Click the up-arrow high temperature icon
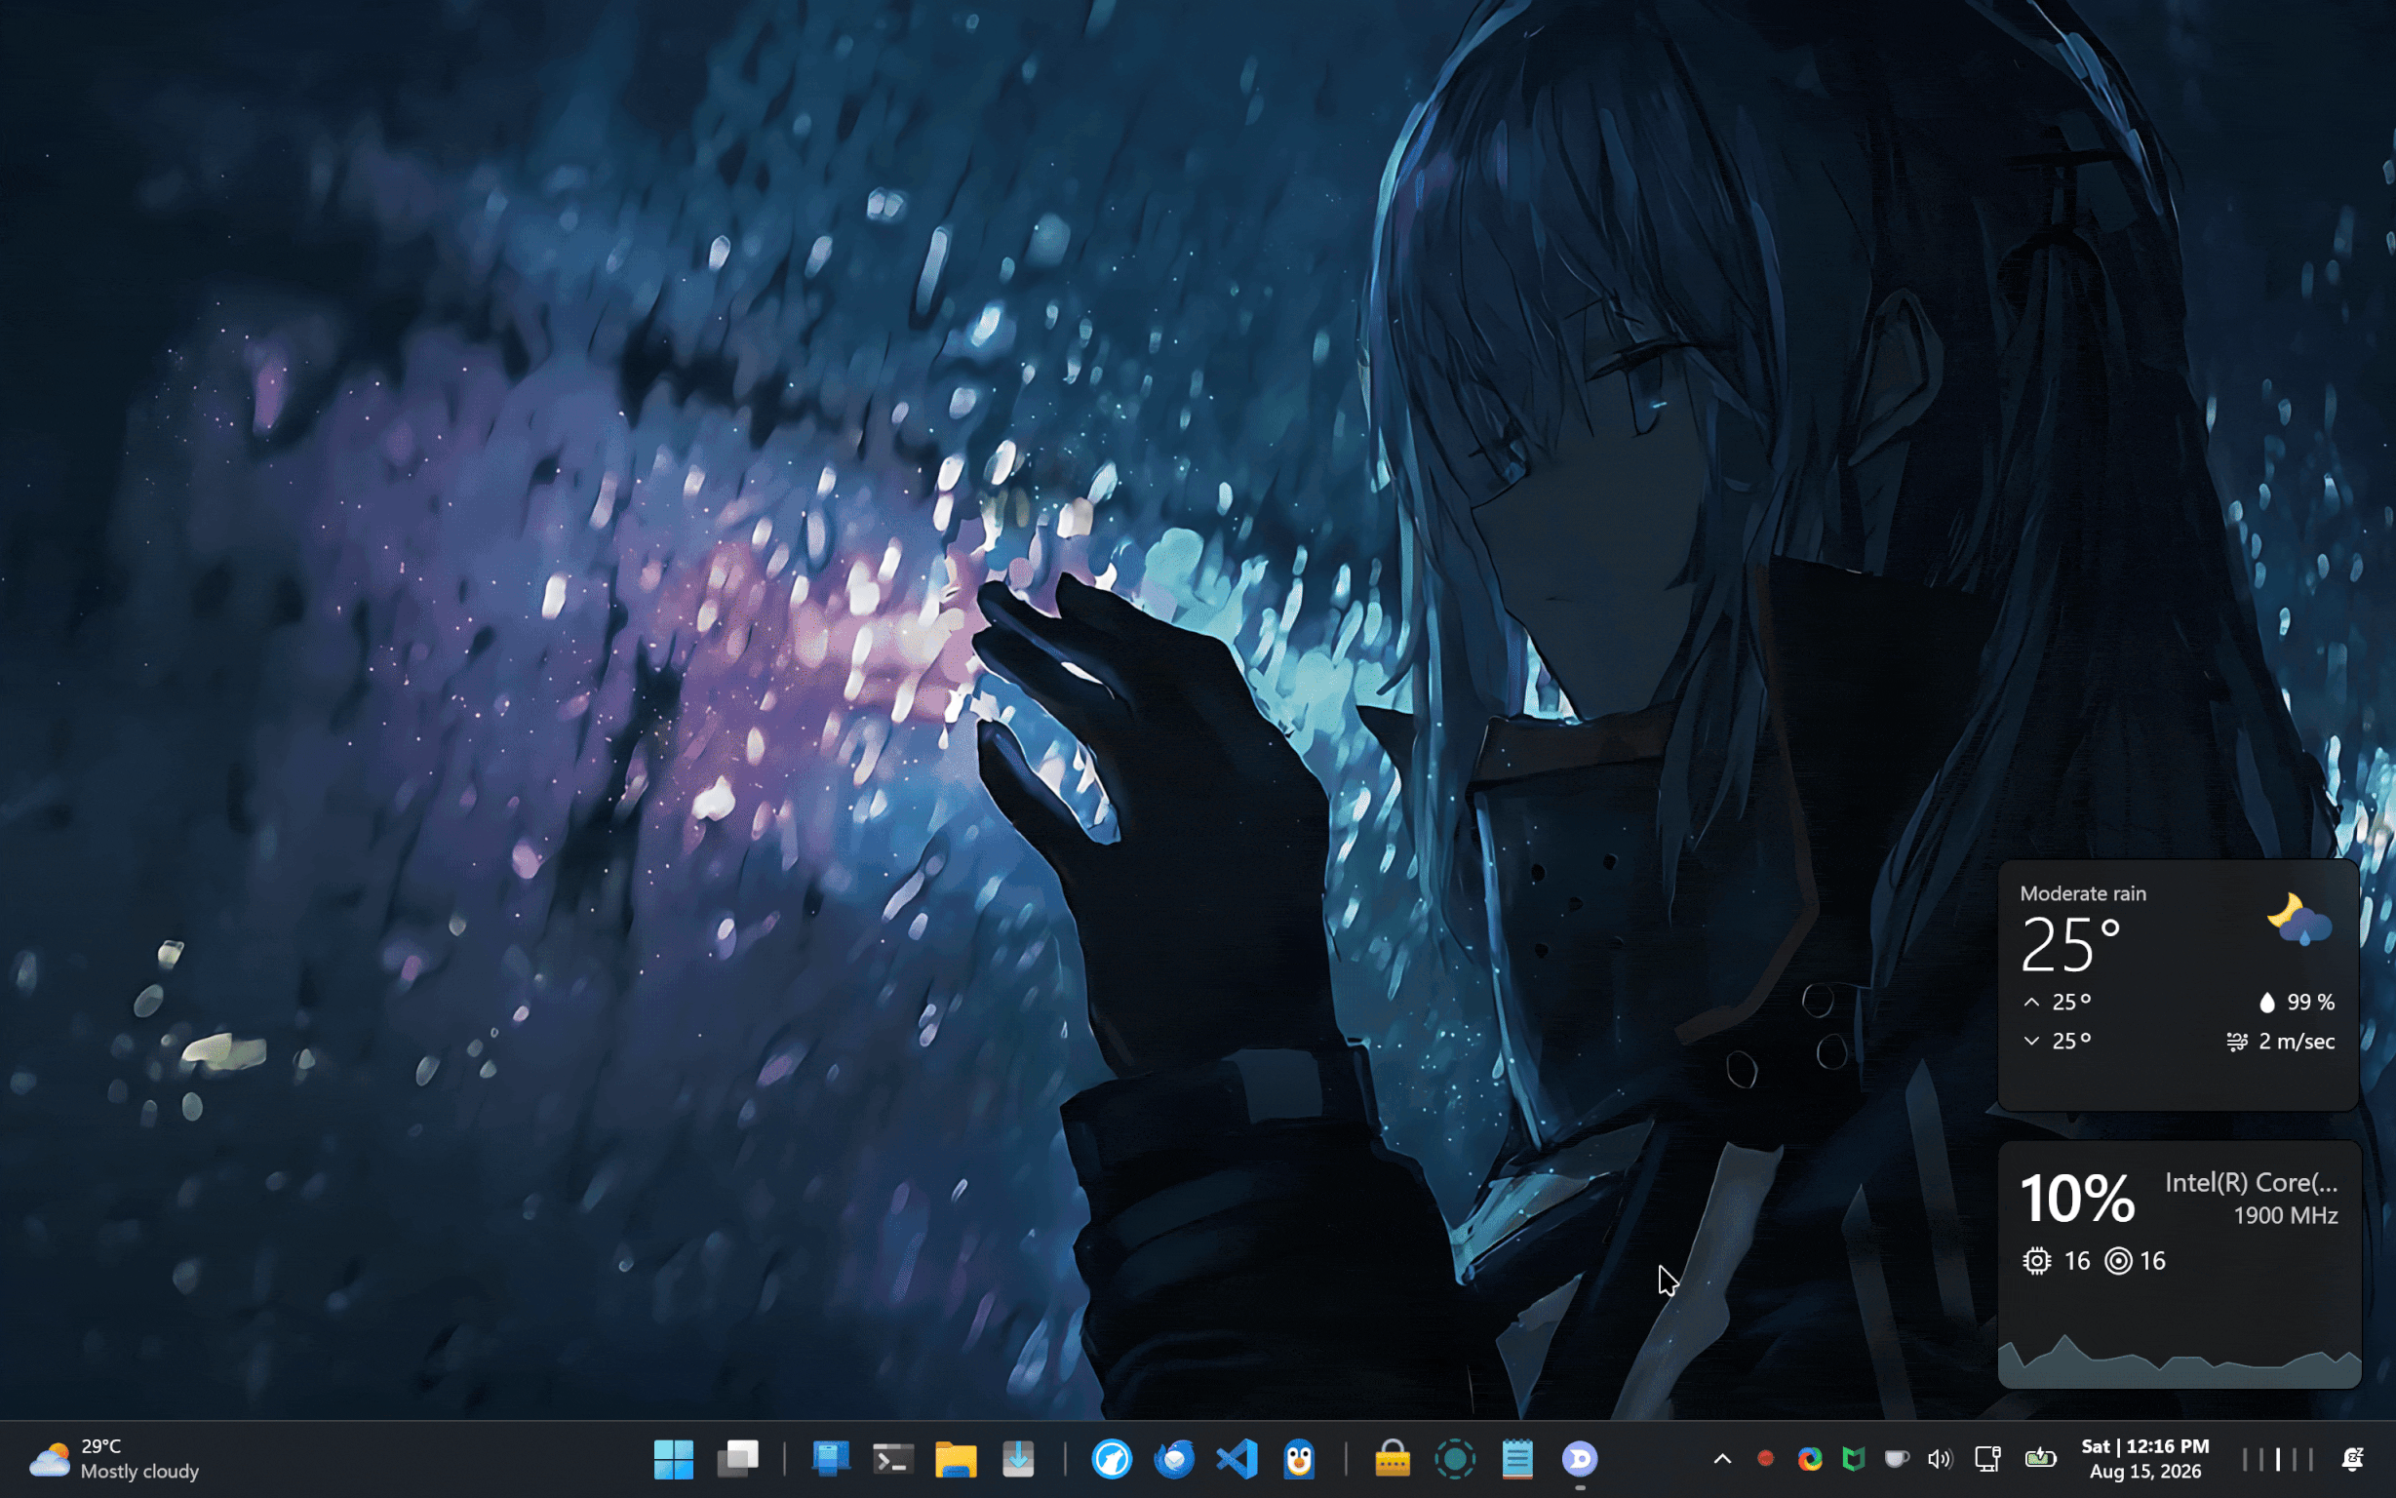The width and height of the screenshot is (2396, 1498). point(2031,1002)
